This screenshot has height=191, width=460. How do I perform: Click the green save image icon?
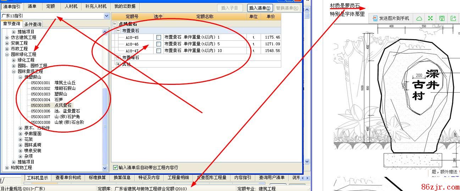click(442, 18)
